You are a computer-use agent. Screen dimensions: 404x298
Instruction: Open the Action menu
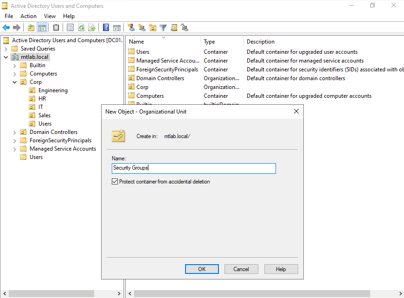point(28,16)
